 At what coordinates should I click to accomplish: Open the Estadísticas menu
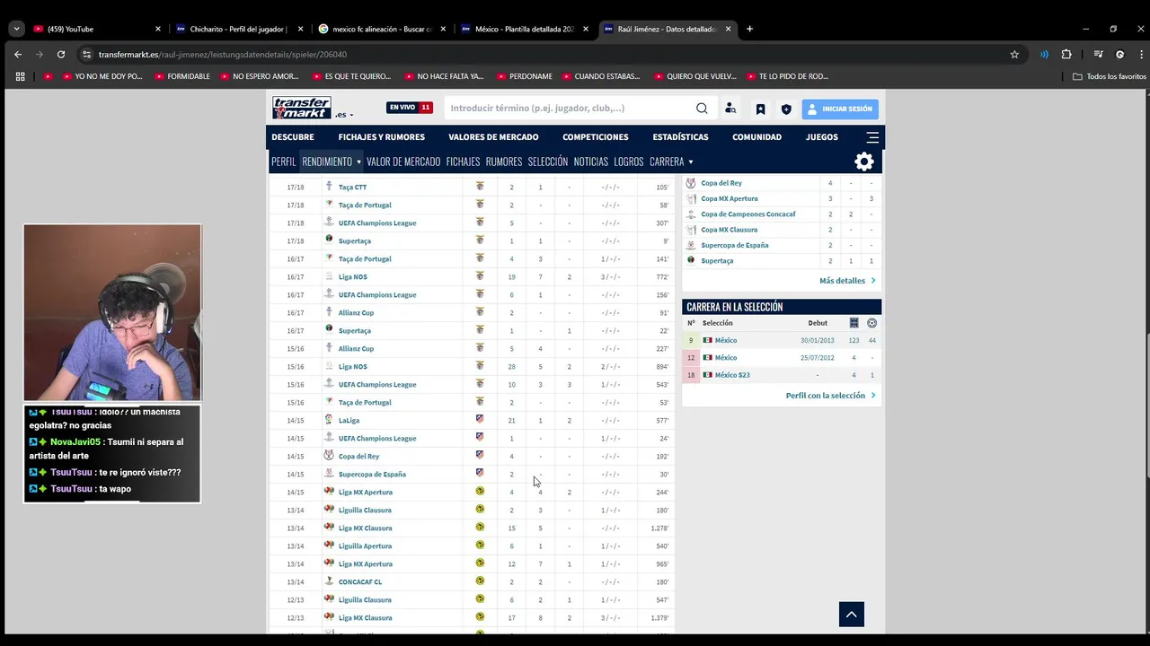click(680, 137)
